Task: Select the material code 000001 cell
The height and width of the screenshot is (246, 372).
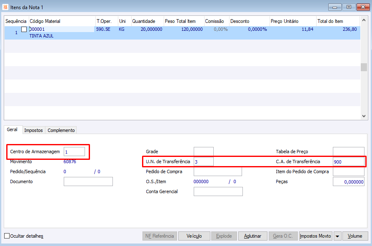Action: point(62,29)
